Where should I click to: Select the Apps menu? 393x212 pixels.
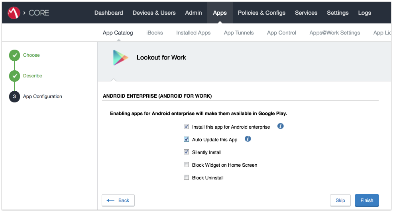coord(220,13)
